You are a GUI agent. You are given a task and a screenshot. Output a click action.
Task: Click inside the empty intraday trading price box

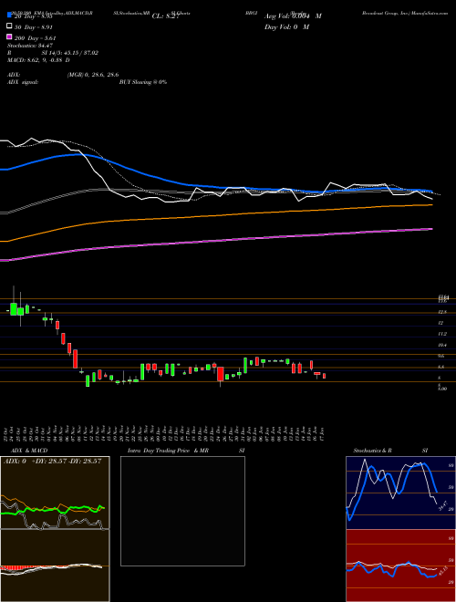(x=182, y=511)
